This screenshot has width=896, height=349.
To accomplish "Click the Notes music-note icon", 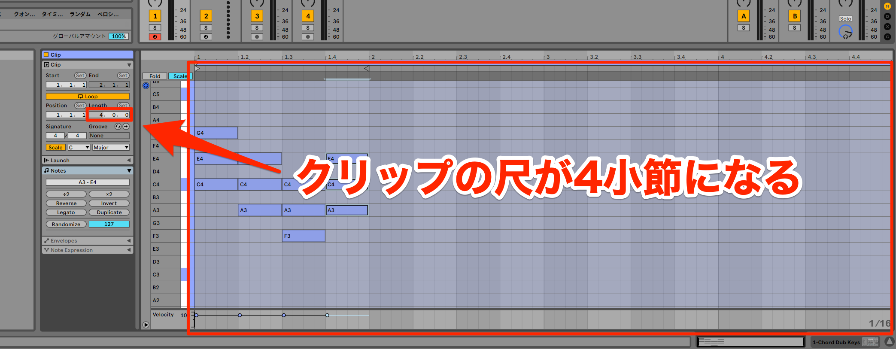I will click(x=47, y=170).
